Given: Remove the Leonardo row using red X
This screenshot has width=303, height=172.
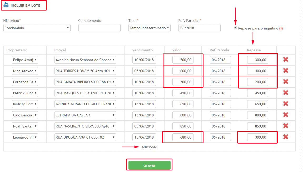Looking at the screenshot, I should pyautogui.click(x=286, y=137).
